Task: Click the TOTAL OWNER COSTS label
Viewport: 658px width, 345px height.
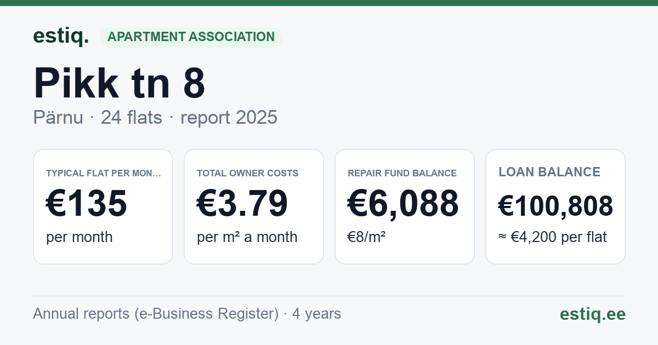Action: pyautogui.click(x=248, y=173)
